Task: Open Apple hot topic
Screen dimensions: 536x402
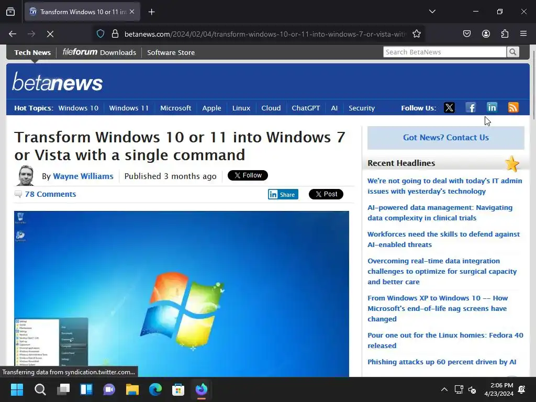Action: (211, 108)
